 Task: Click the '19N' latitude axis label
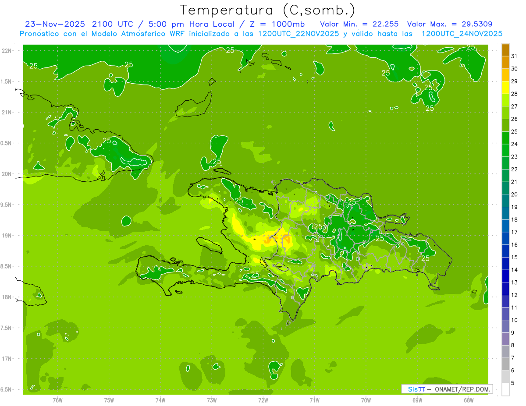(x=7, y=236)
